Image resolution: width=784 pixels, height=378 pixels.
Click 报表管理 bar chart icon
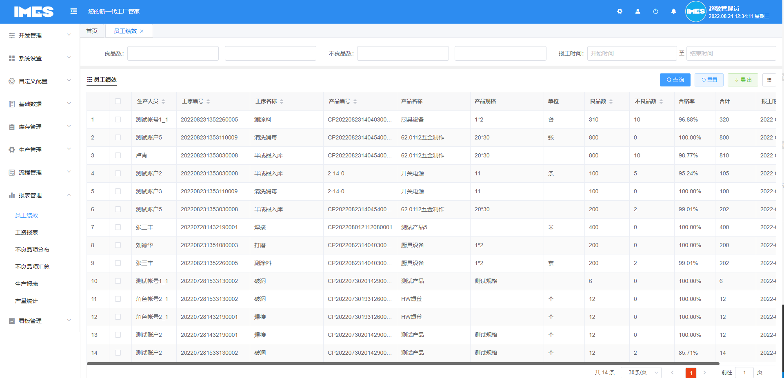point(12,195)
